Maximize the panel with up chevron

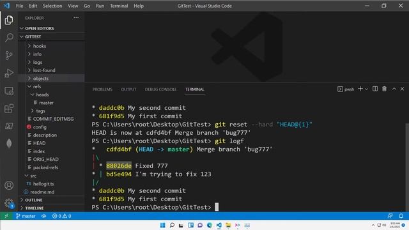point(394,89)
